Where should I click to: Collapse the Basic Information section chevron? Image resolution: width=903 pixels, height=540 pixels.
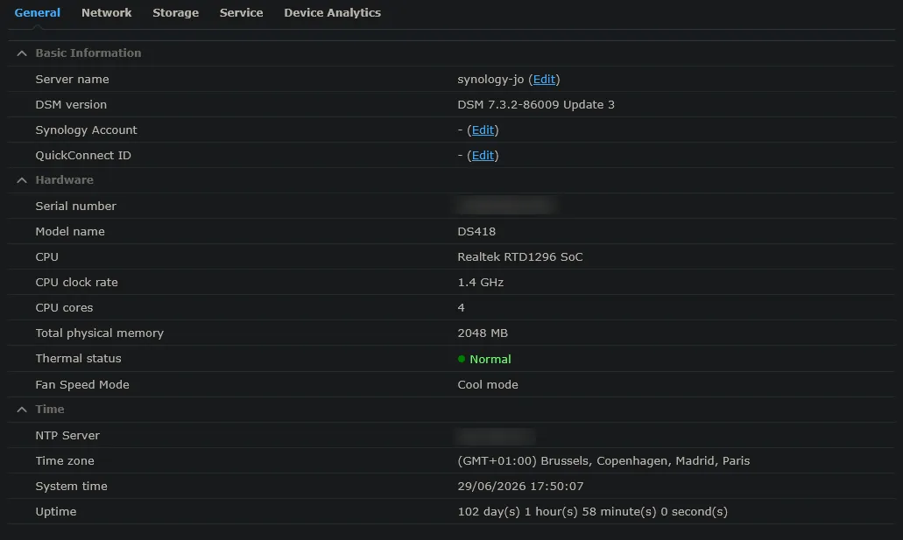[22, 53]
